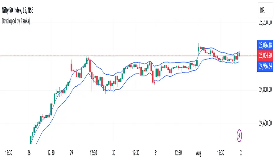Screen dimensions: 274x161
Task: Click the Developed by Pankaj indicator label
Action: point(16,21)
